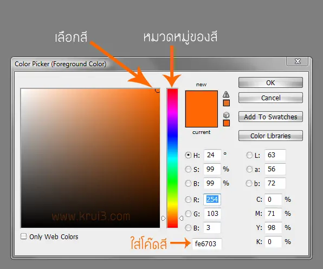Click the M magenta field showing 71

pyautogui.click(x=273, y=214)
